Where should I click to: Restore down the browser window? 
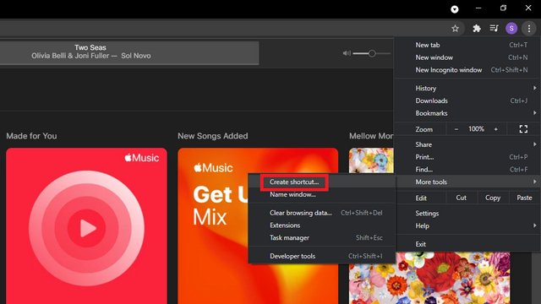tap(504, 8)
